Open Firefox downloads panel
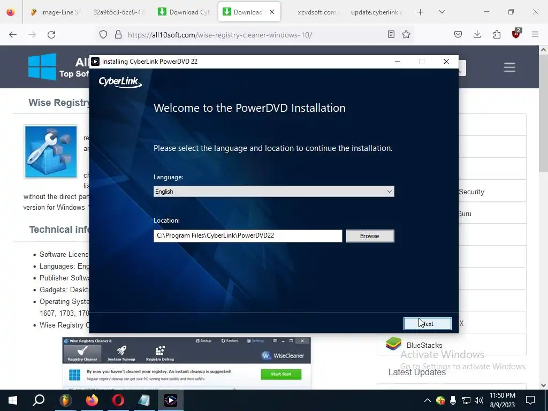Screen dimensions: 548x411 (x=477, y=34)
